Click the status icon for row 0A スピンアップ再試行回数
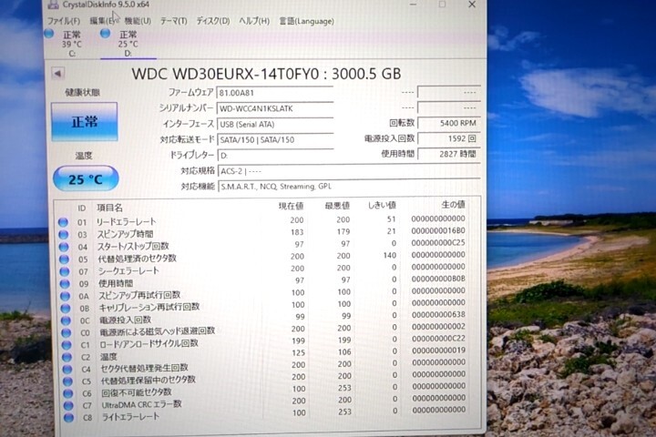 66,296
